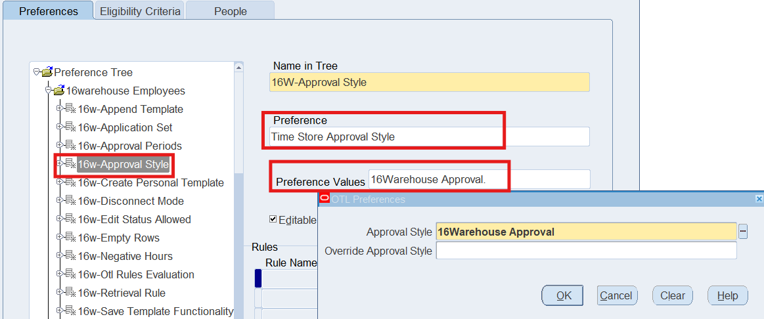The height and width of the screenshot is (319, 764).
Task: Click the 16w-Disconnect Mode node icon
Action: click(70, 201)
